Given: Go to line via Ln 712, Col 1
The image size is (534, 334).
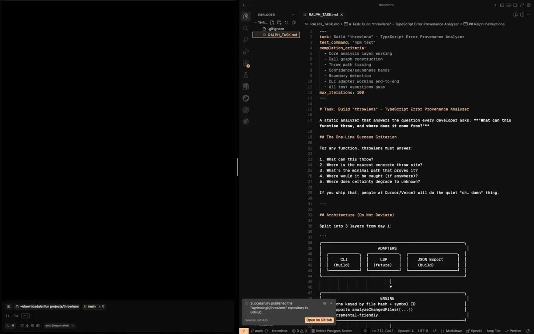Looking at the screenshot, I should pyautogui.click(x=383, y=330).
